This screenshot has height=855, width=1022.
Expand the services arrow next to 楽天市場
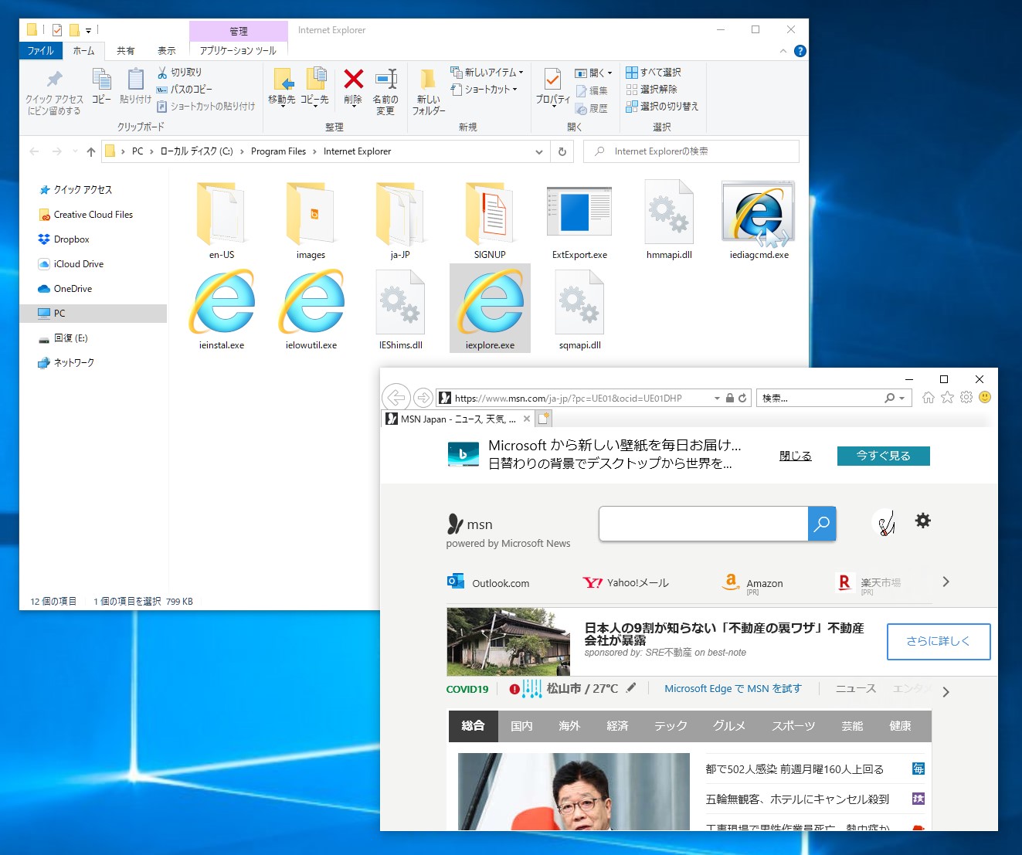click(x=946, y=582)
